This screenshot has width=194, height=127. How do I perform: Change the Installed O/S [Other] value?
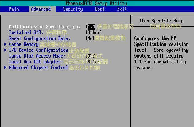[94, 33]
